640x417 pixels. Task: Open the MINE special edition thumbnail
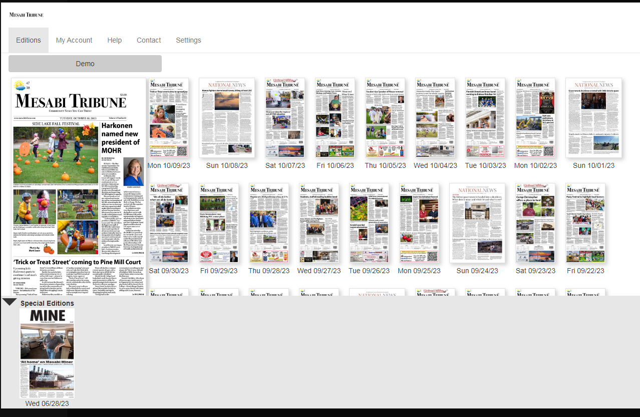point(47,353)
